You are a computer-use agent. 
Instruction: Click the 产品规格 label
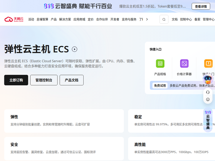(160, 74)
